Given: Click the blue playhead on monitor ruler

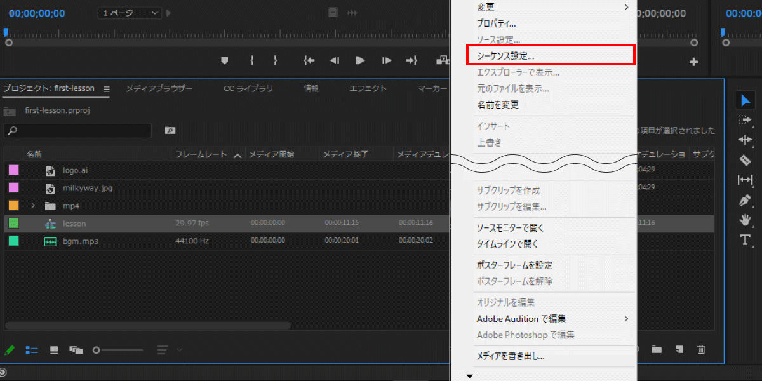Looking at the screenshot, I should coord(6,31).
